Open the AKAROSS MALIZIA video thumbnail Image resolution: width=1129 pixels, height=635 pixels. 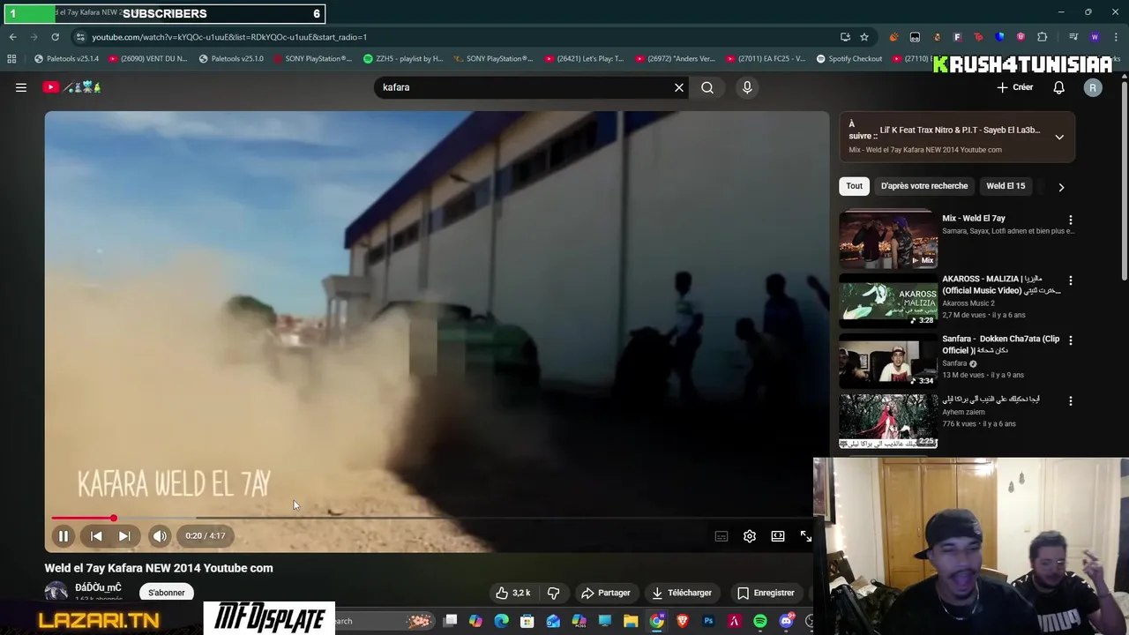pos(888,300)
